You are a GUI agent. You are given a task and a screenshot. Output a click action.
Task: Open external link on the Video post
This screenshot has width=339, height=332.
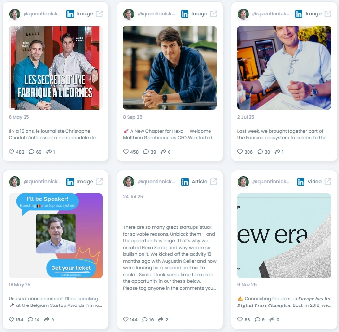(x=328, y=182)
